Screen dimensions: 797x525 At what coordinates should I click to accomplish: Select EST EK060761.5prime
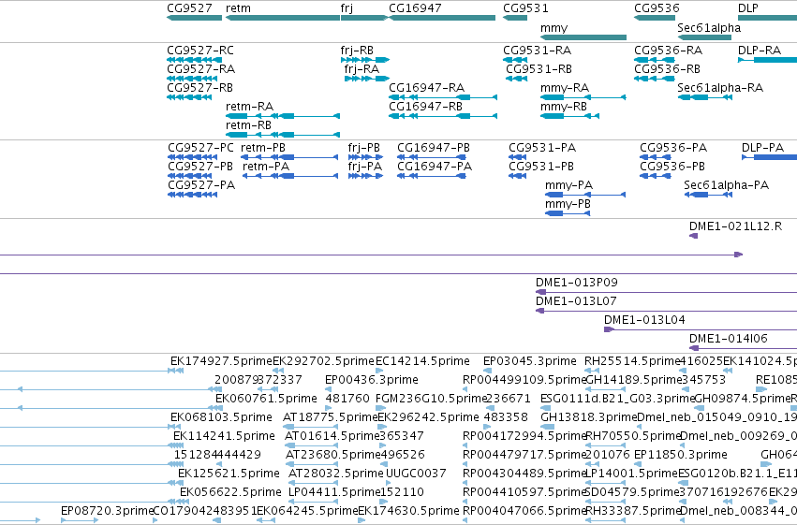point(266,399)
